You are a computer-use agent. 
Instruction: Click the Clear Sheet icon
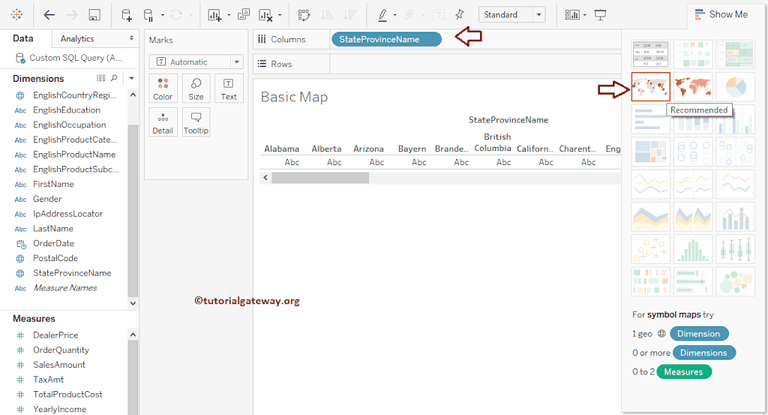click(x=265, y=15)
